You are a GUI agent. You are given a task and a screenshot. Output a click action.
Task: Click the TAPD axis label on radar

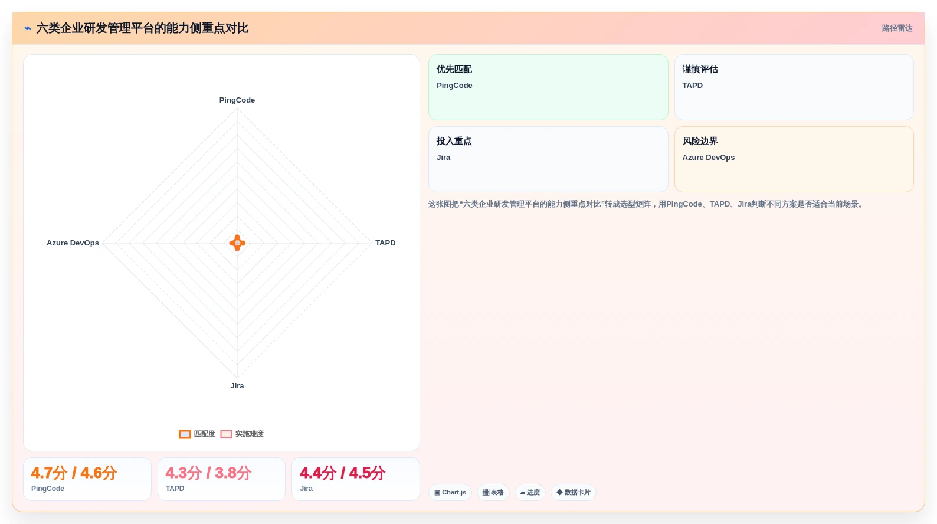[385, 243]
